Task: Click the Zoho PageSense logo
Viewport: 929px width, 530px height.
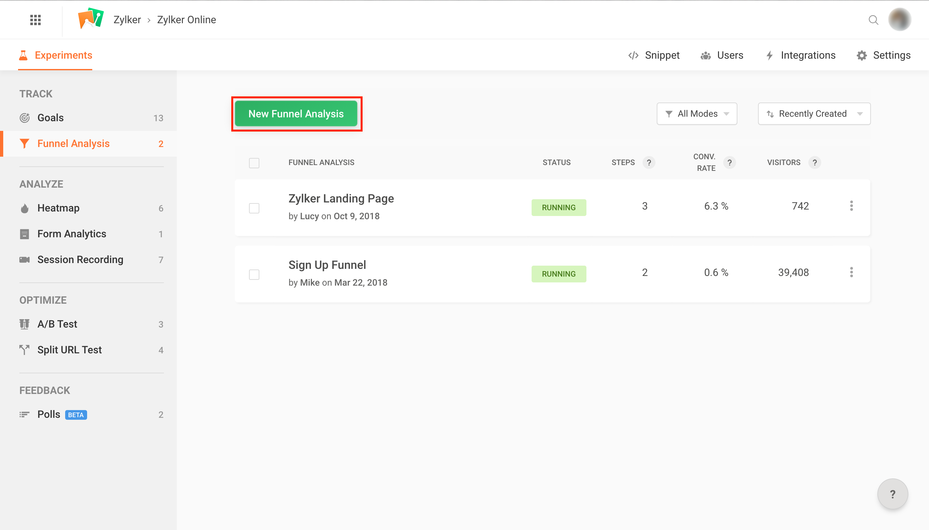Action: [x=91, y=18]
